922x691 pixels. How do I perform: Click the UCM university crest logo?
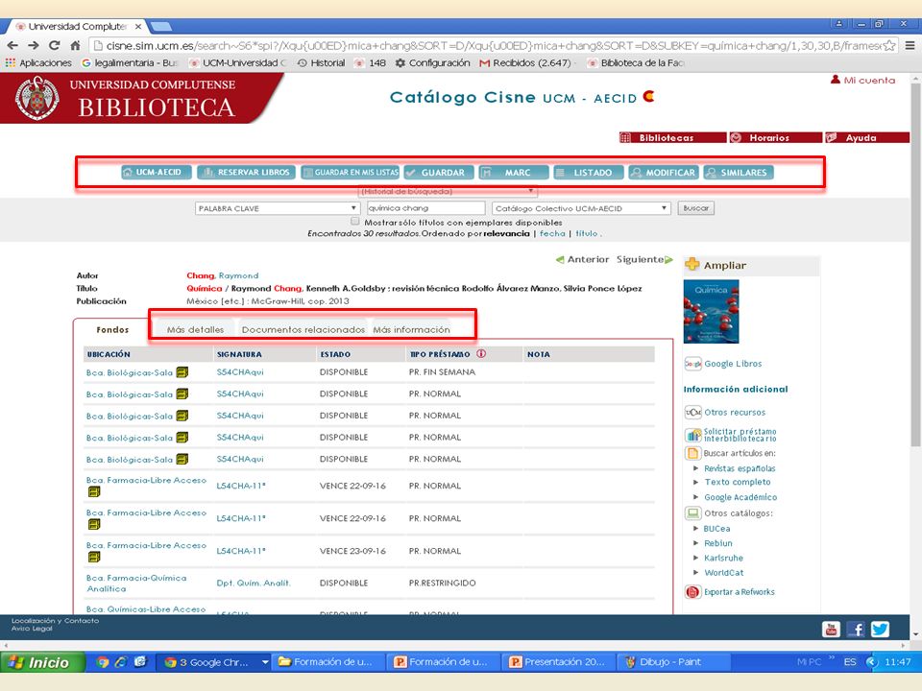click(x=37, y=98)
